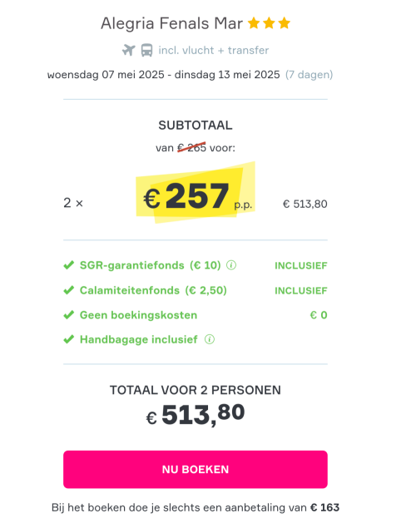Click the first gold hotel star

tap(254, 23)
